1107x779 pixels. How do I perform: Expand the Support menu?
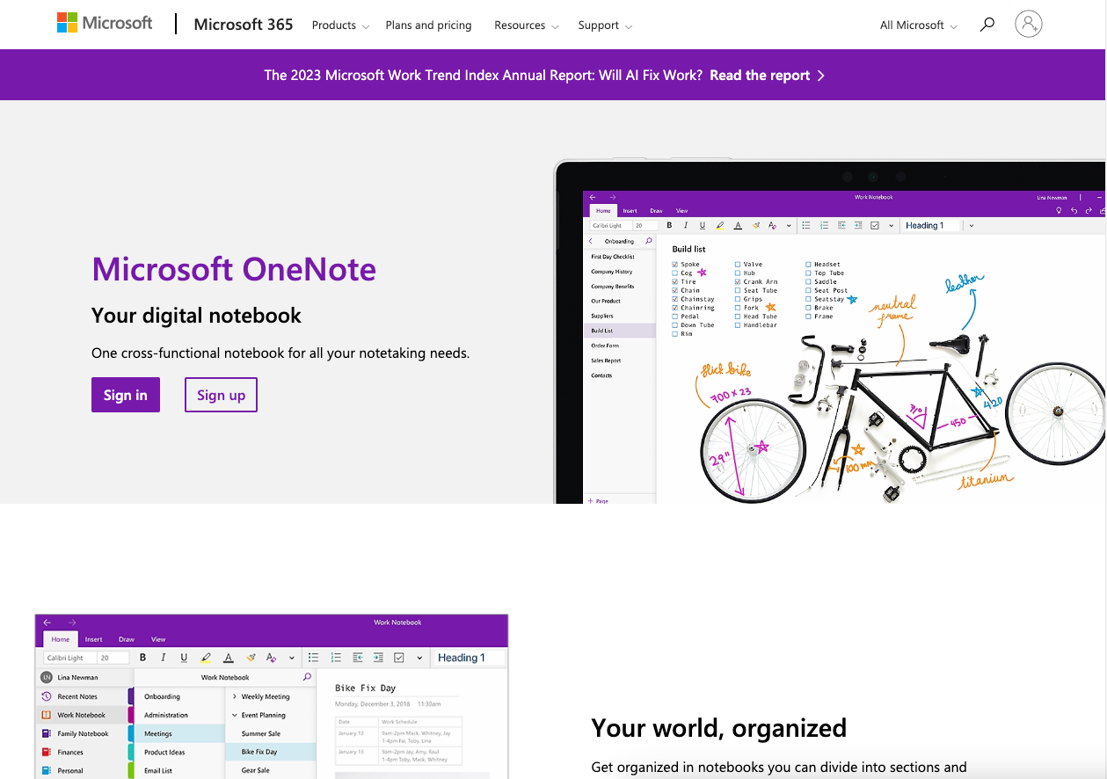pyautogui.click(x=605, y=25)
